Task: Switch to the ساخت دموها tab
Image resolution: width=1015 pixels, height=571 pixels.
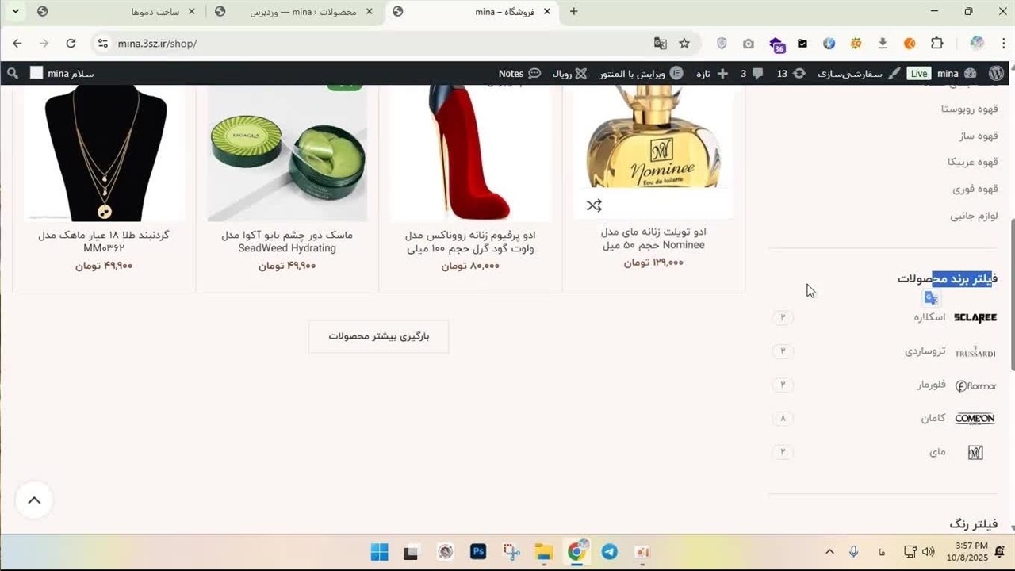Action: coord(155,12)
